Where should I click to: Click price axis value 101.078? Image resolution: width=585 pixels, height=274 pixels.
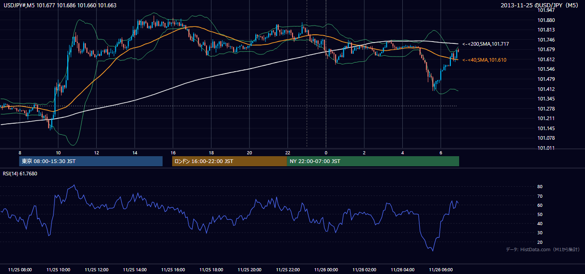tap(547, 138)
